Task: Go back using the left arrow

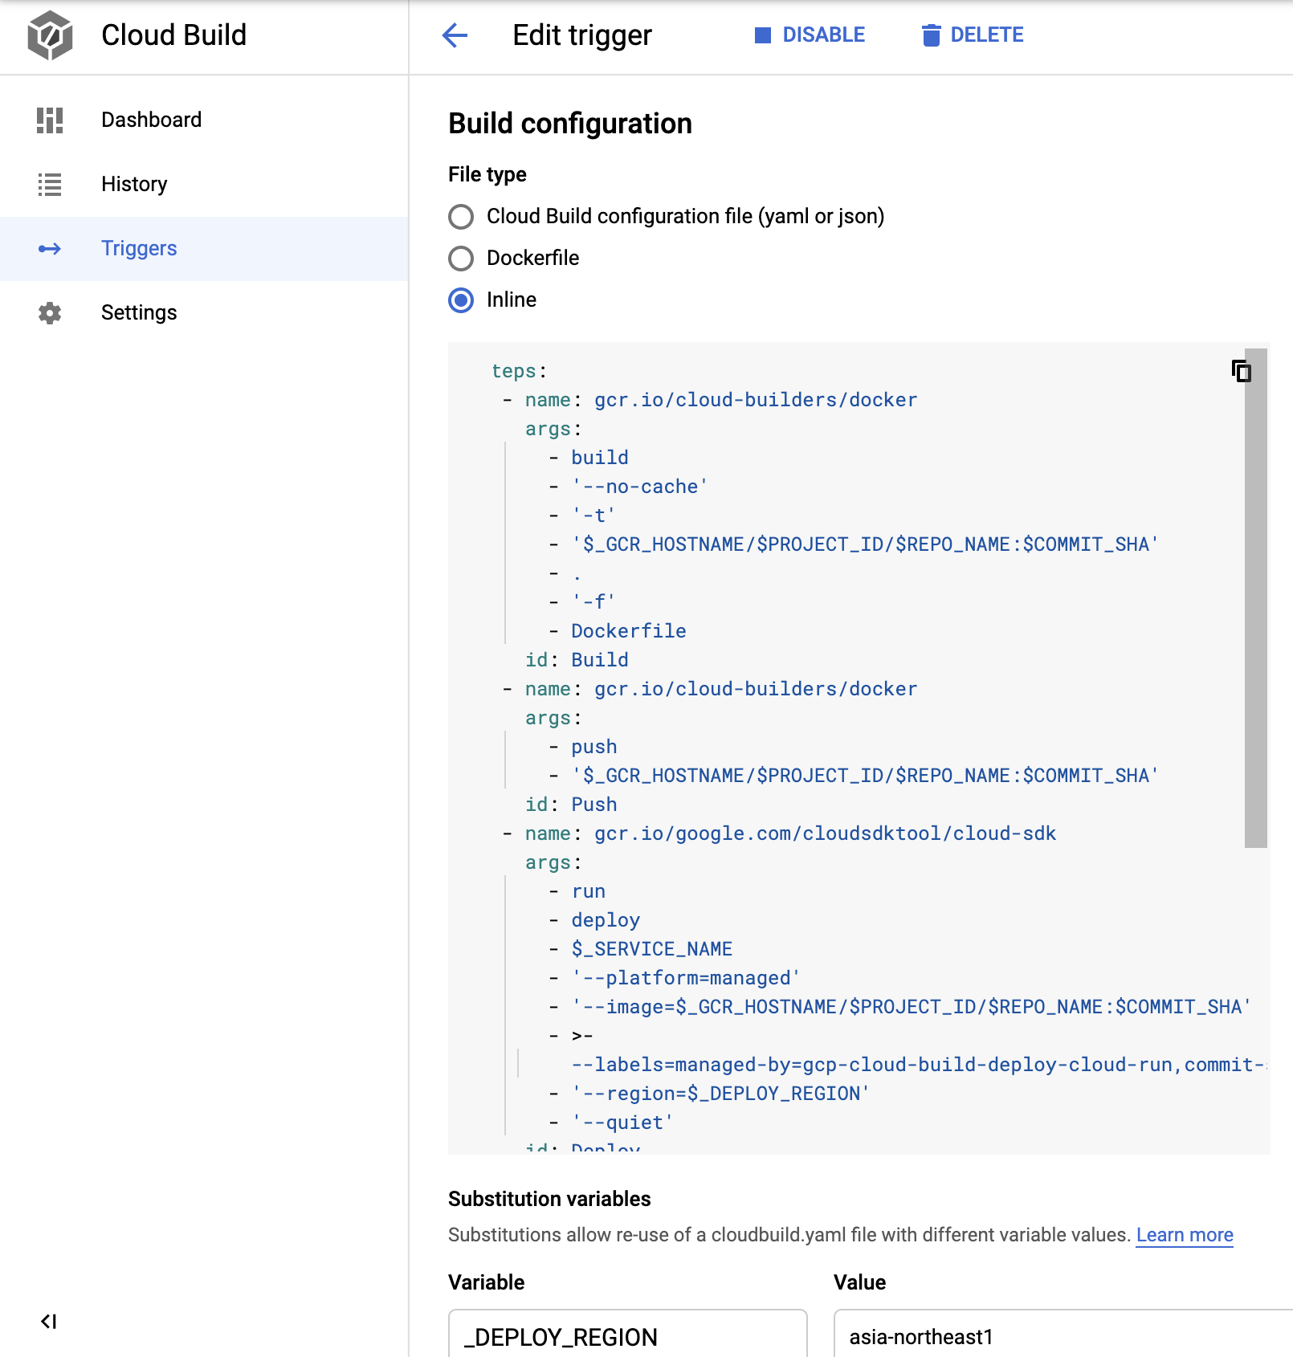Action: [x=455, y=35]
